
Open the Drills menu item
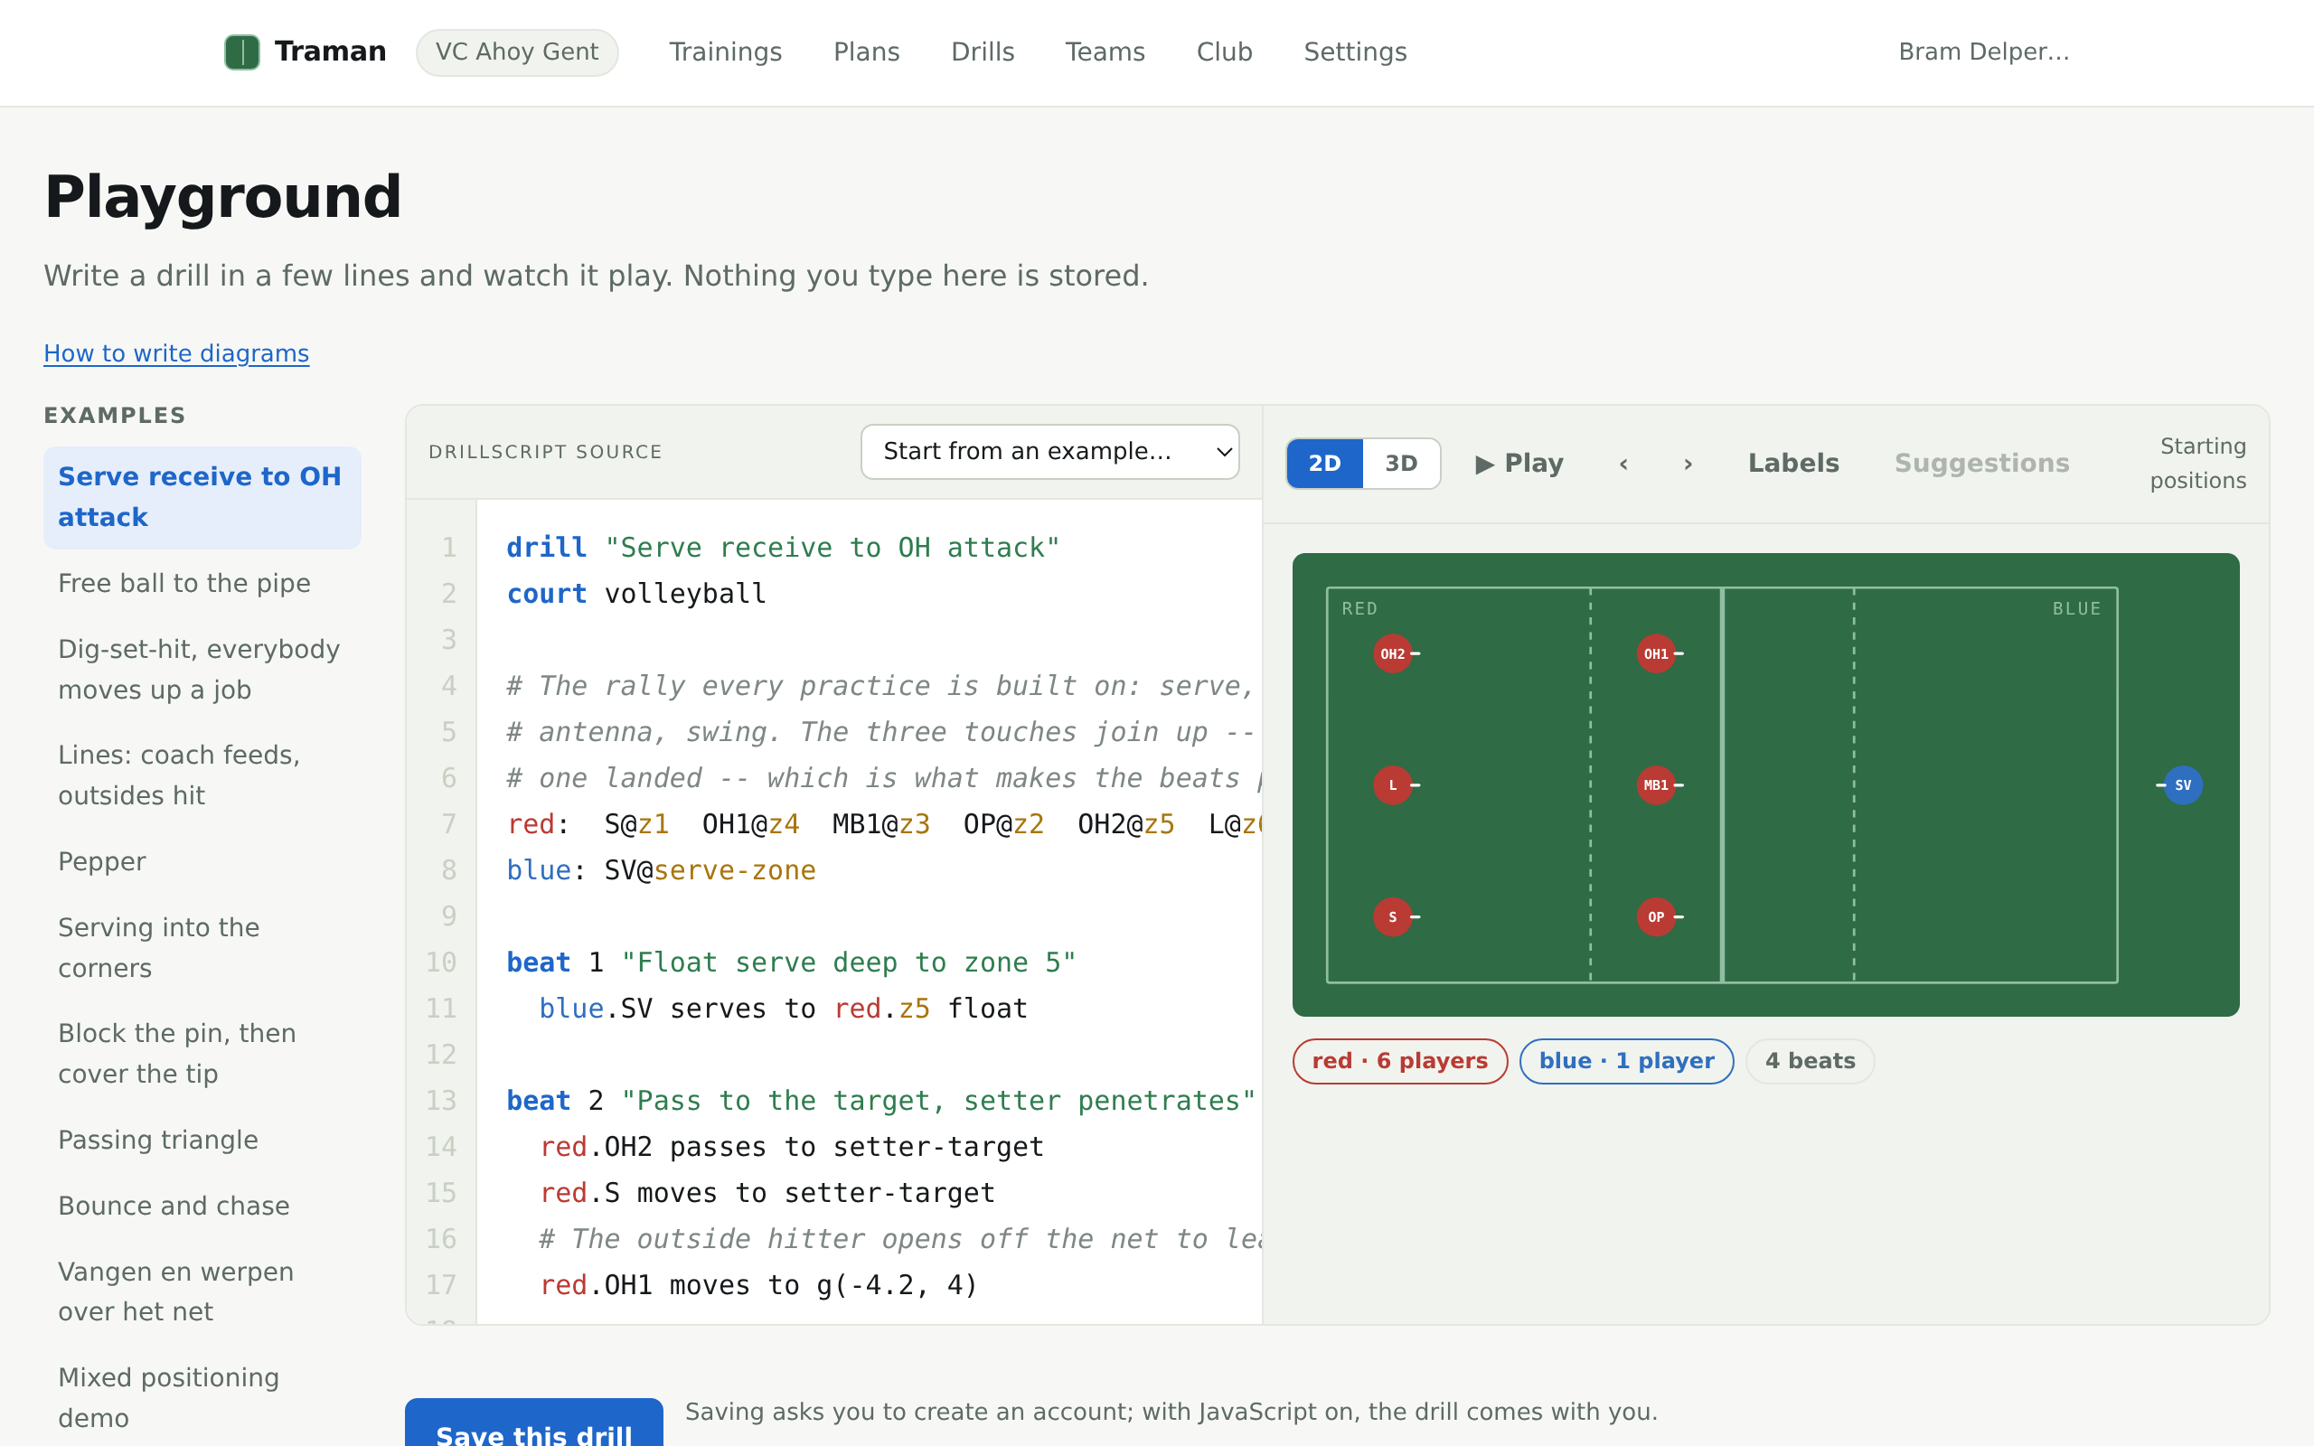click(x=982, y=52)
